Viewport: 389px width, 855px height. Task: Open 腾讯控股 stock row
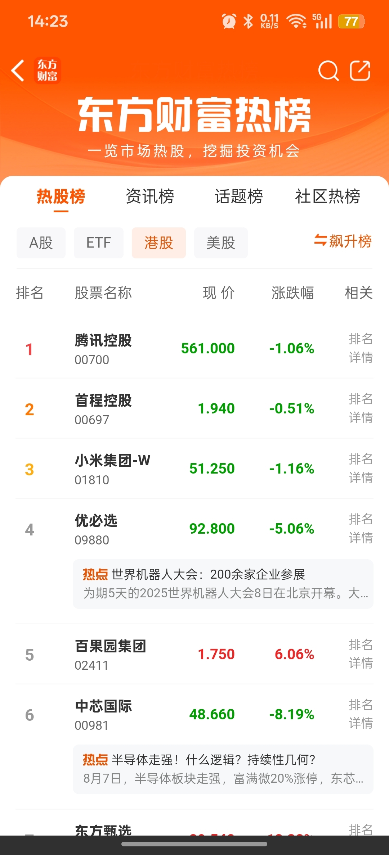(x=194, y=348)
